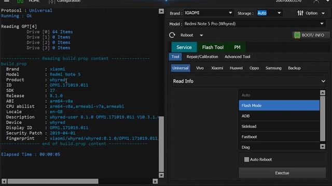Image resolution: width=332 pixels, height=186 pixels.
Task: Select the Samsung brand tab
Action: coord(273,68)
